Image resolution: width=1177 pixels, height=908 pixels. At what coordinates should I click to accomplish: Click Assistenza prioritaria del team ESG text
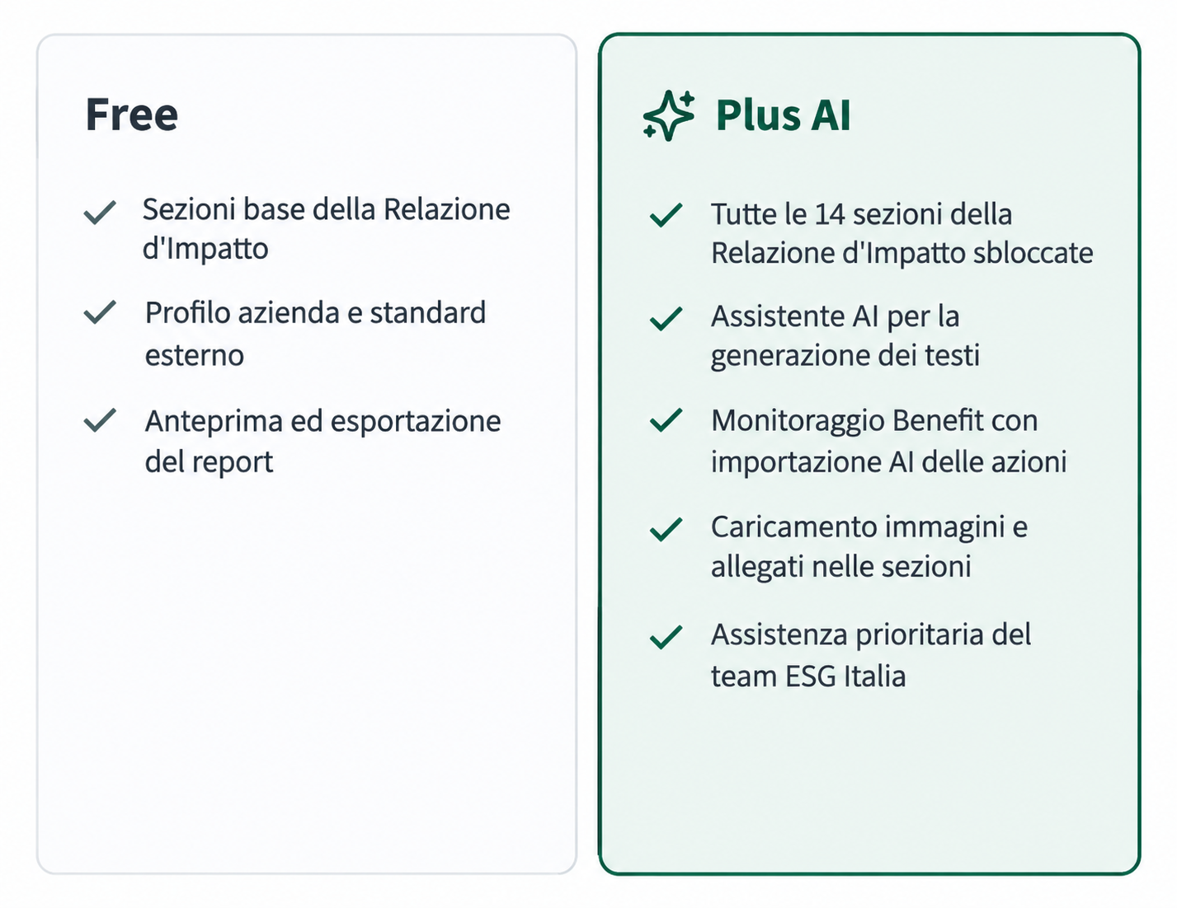871,655
